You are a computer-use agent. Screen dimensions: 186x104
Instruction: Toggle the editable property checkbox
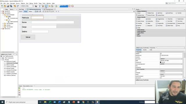(x=161, y=54)
